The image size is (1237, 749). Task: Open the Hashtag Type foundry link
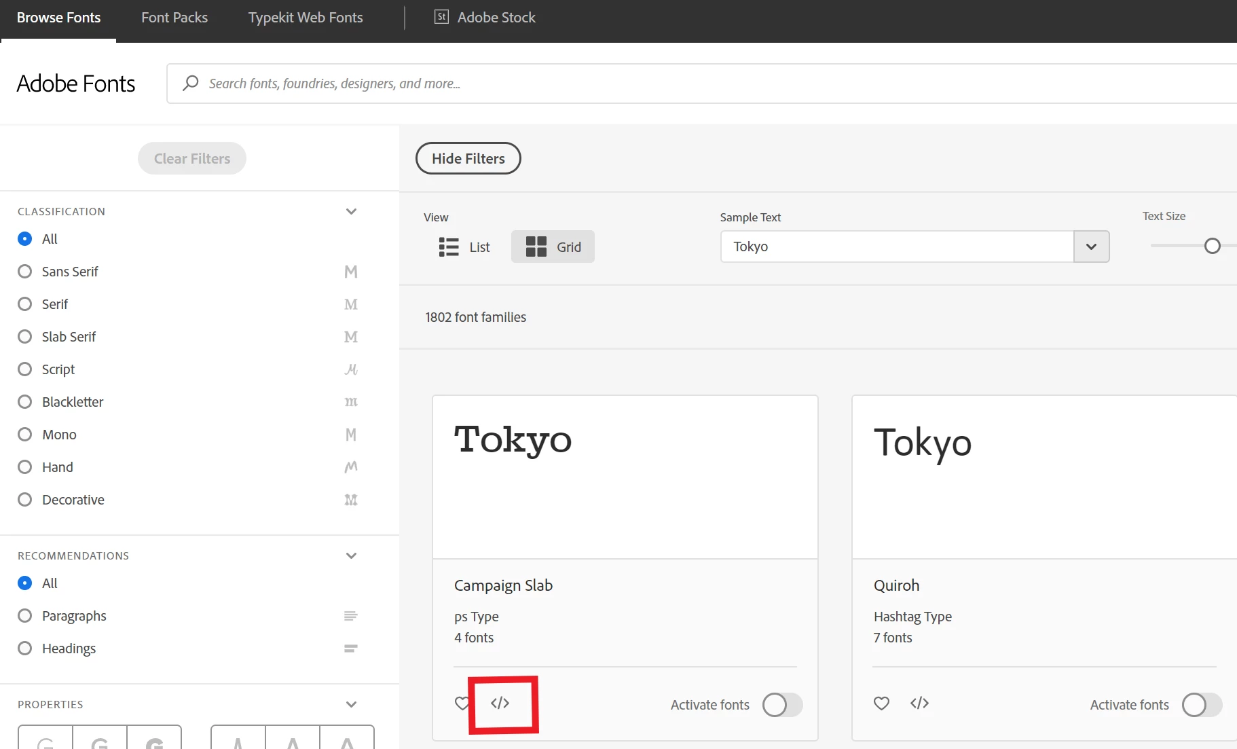click(912, 617)
